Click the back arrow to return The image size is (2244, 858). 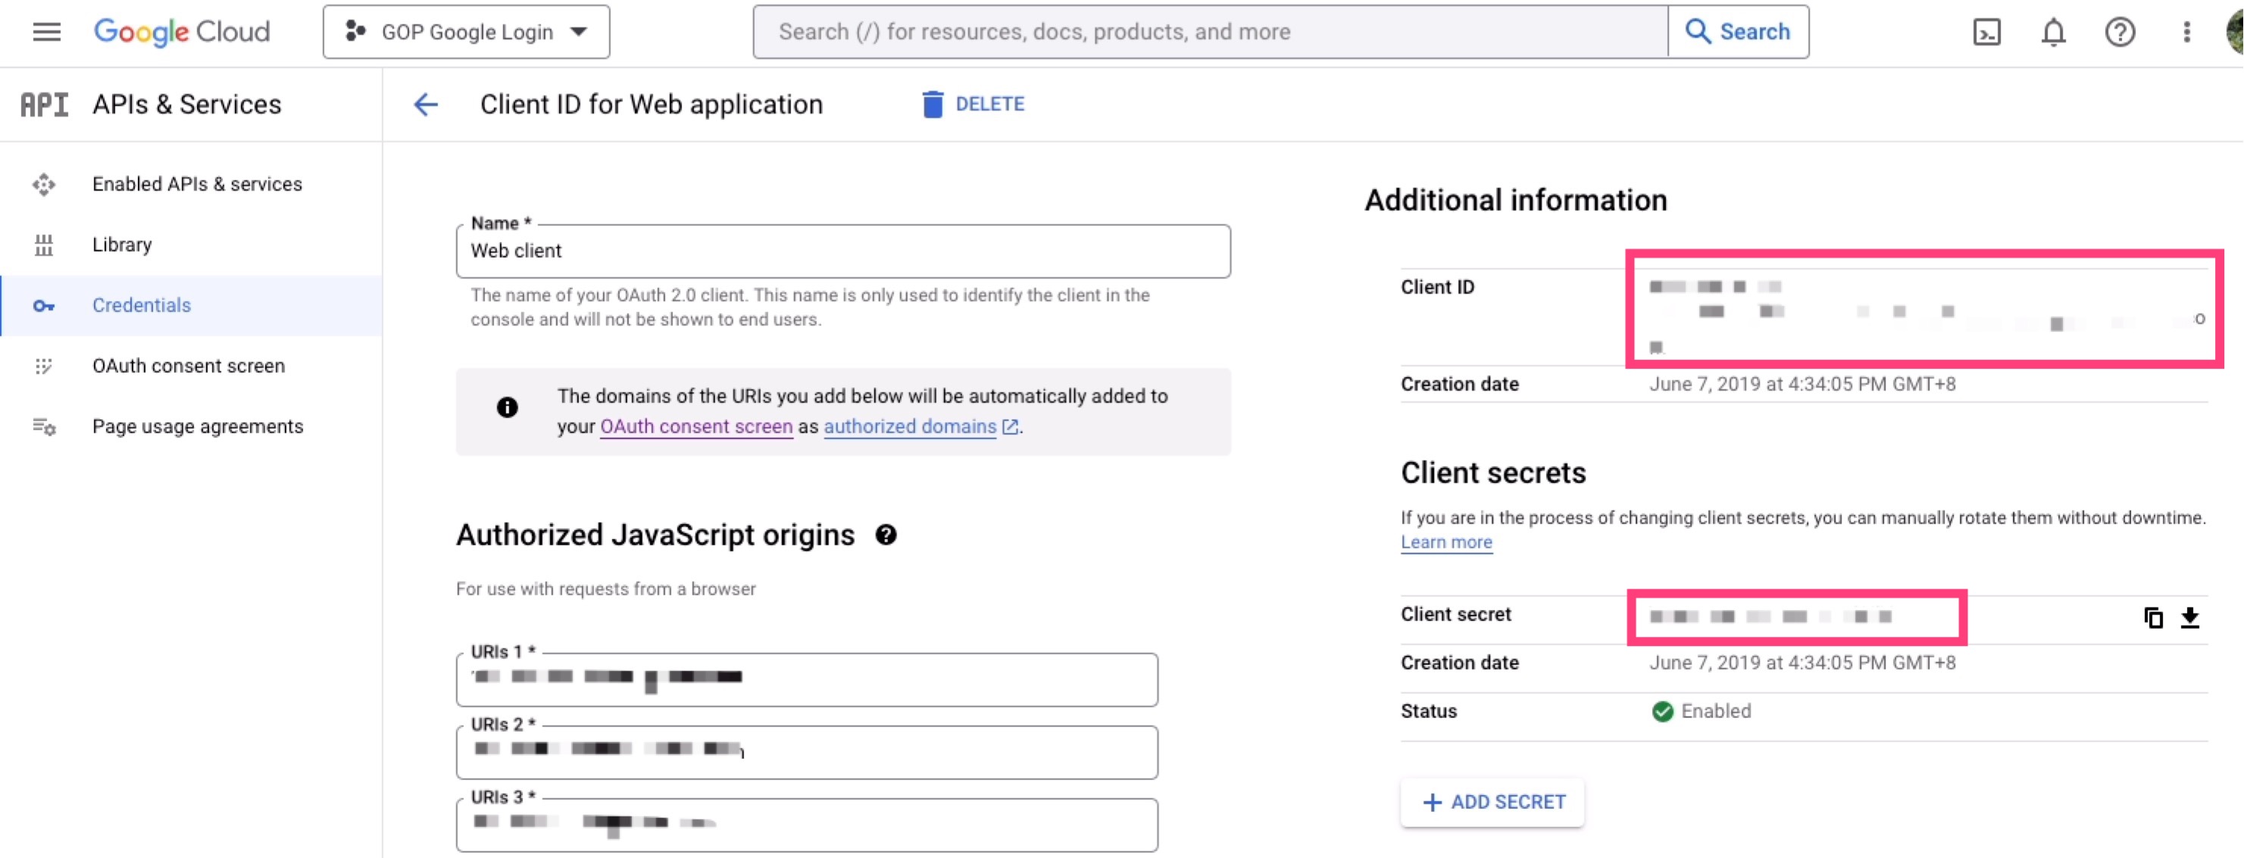(x=425, y=105)
